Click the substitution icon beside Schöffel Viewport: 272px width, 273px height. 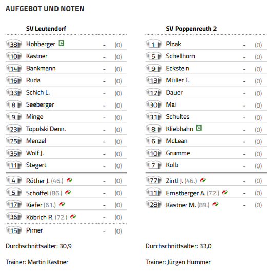click(x=68, y=192)
